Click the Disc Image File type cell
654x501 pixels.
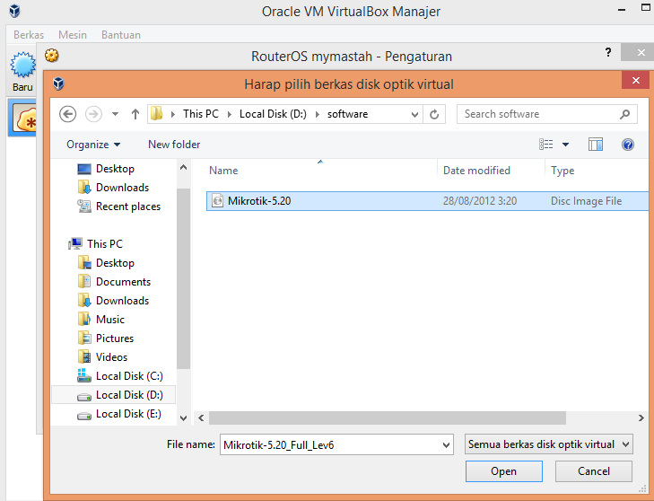tap(586, 201)
